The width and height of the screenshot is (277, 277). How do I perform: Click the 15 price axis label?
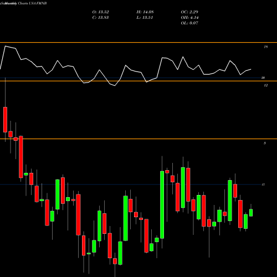tap(263, 184)
